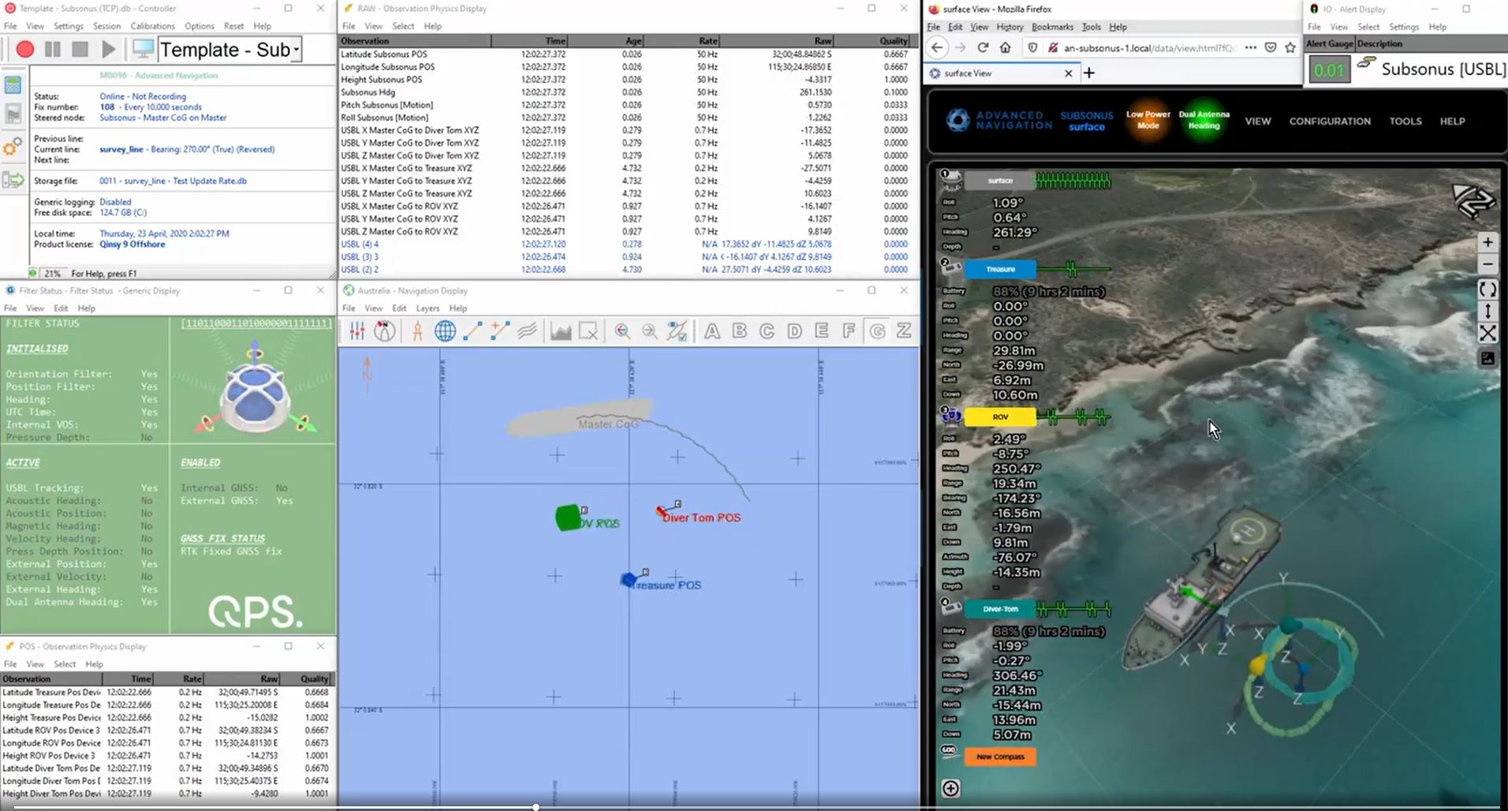Viewport: 1508px width, 811px height.
Task: Click the zoom next magnifier icon
Action: [649, 331]
